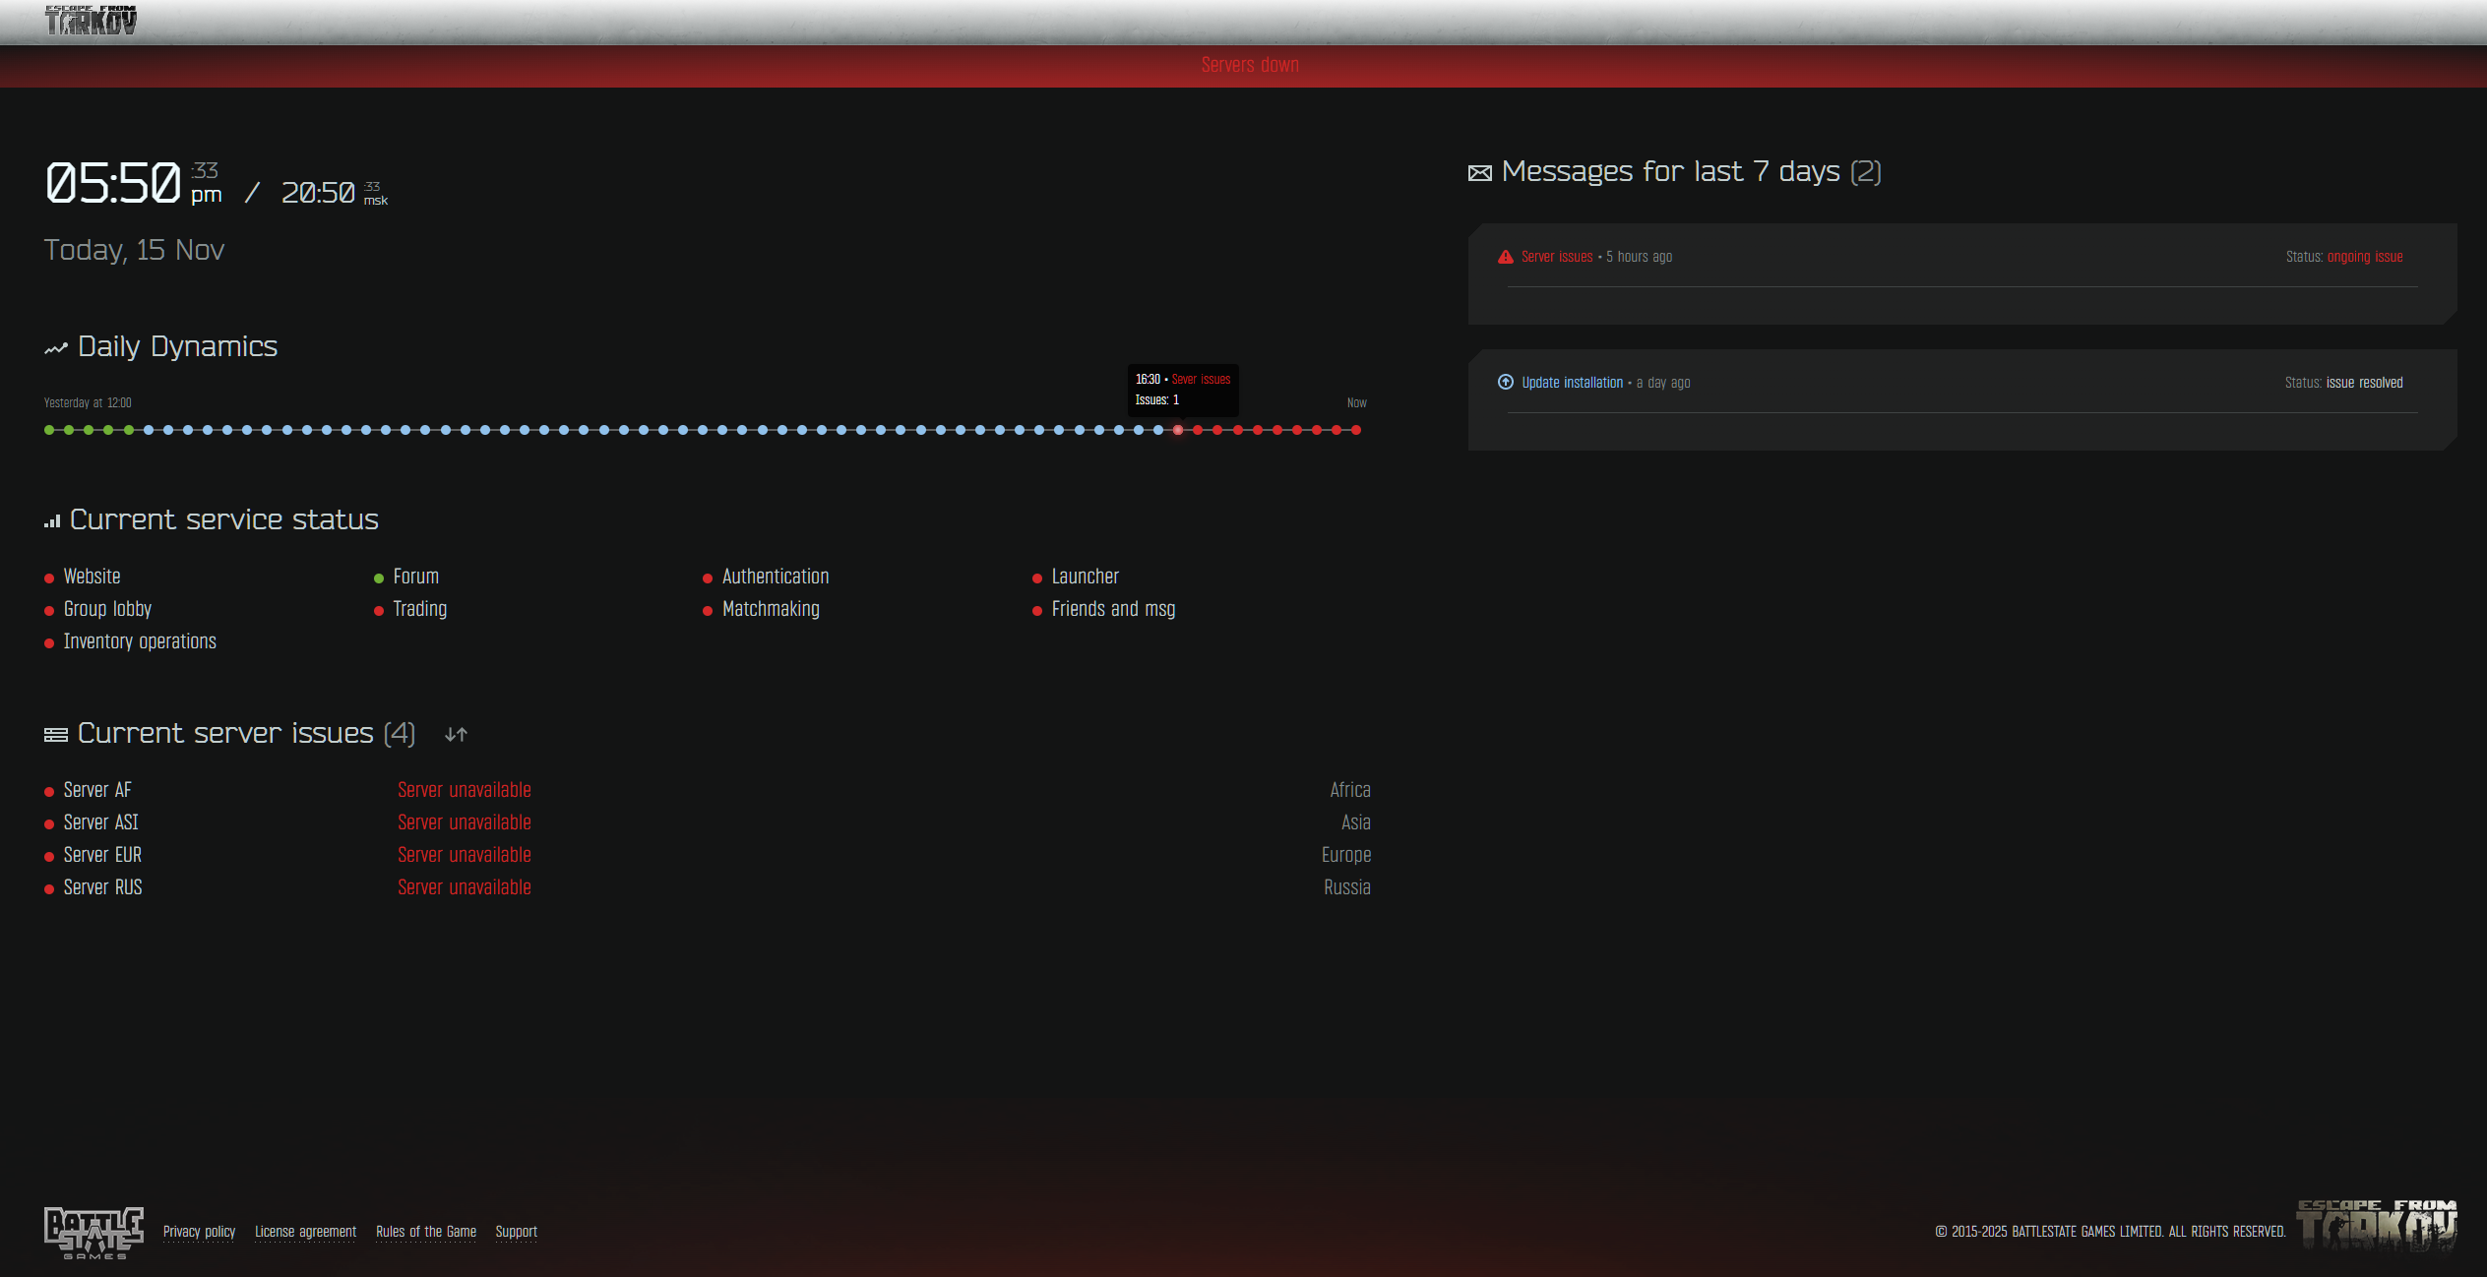Click the blue update arrow icon on Update installation
Viewport: 2487px width, 1277px height.
coord(1505,383)
